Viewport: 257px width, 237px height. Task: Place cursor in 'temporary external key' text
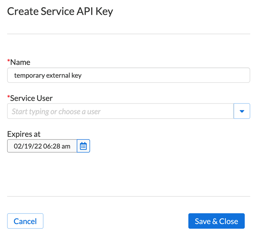point(48,75)
